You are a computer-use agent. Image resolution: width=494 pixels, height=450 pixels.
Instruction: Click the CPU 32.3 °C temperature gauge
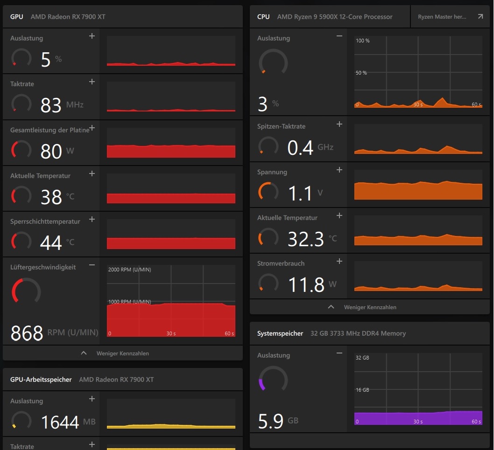coord(268,237)
